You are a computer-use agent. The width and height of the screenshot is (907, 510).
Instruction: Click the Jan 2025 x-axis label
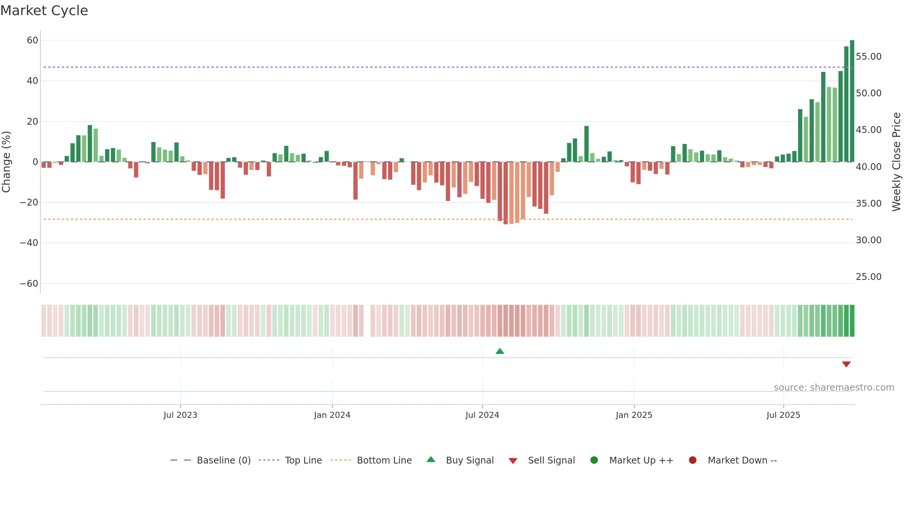pyautogui.click(x=634, y=415)
